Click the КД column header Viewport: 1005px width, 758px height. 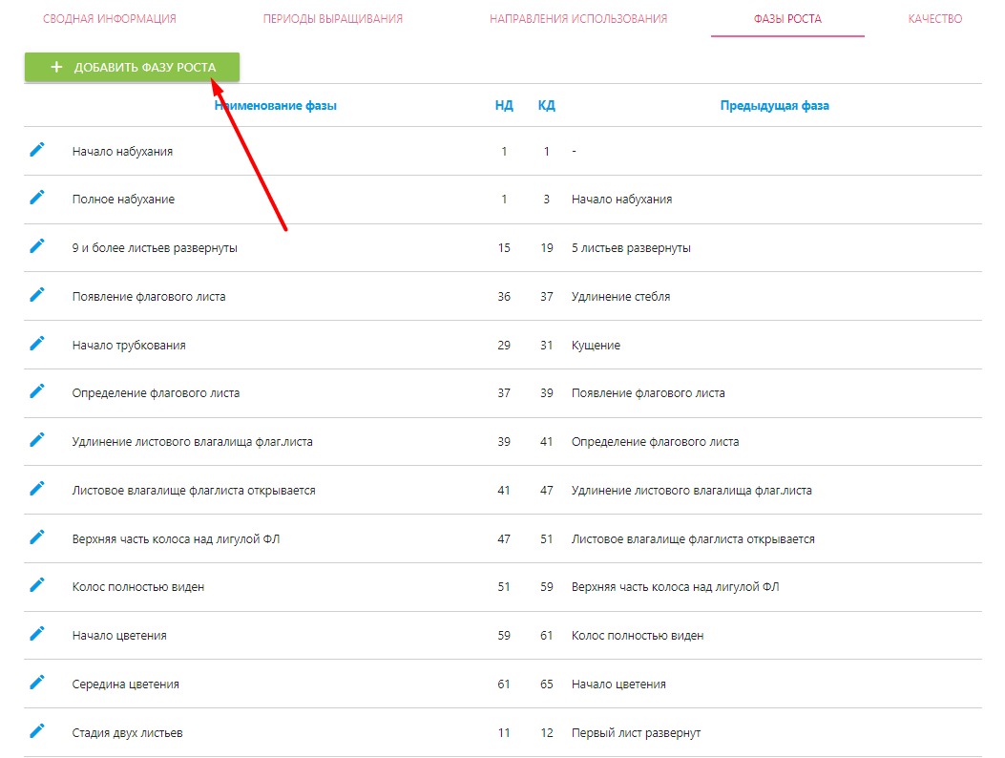[546, 106]
